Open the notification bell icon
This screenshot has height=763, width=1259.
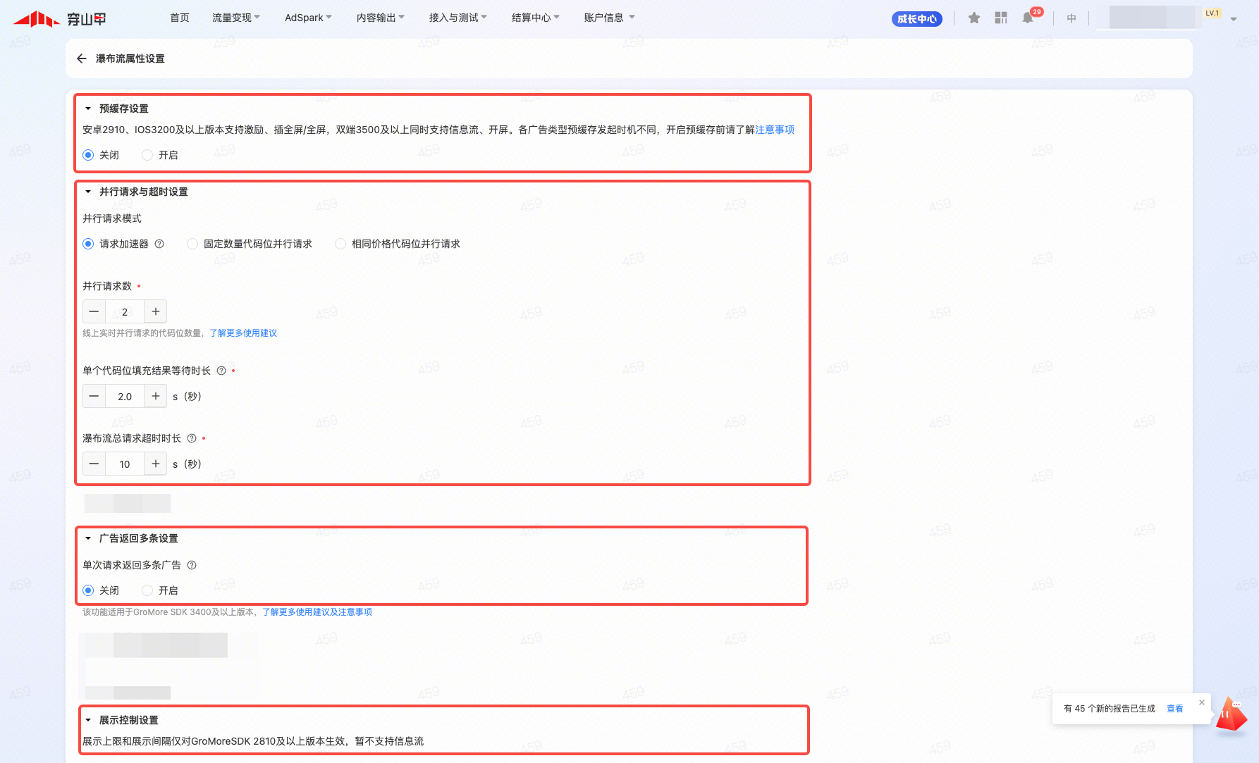[1028, 18]
